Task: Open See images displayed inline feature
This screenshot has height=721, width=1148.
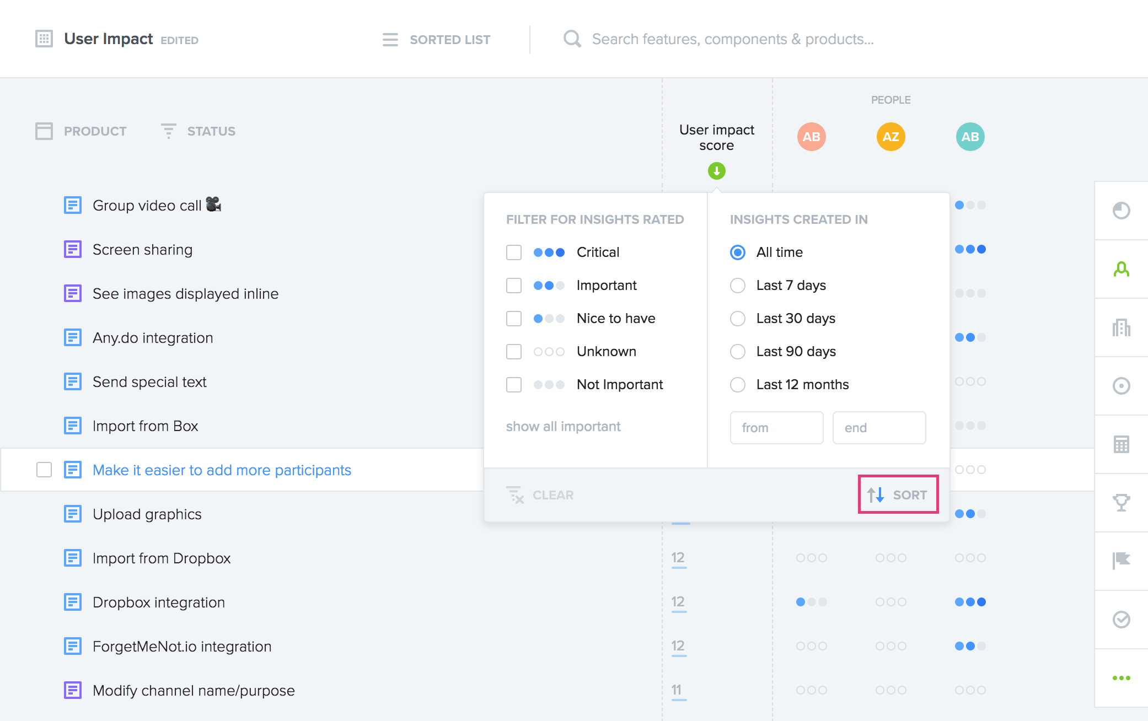Action: [185, 294]
